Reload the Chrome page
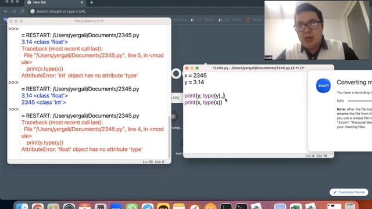Image resolution: width=372 pixels, height=209 pixels. [x=22, y=12]
